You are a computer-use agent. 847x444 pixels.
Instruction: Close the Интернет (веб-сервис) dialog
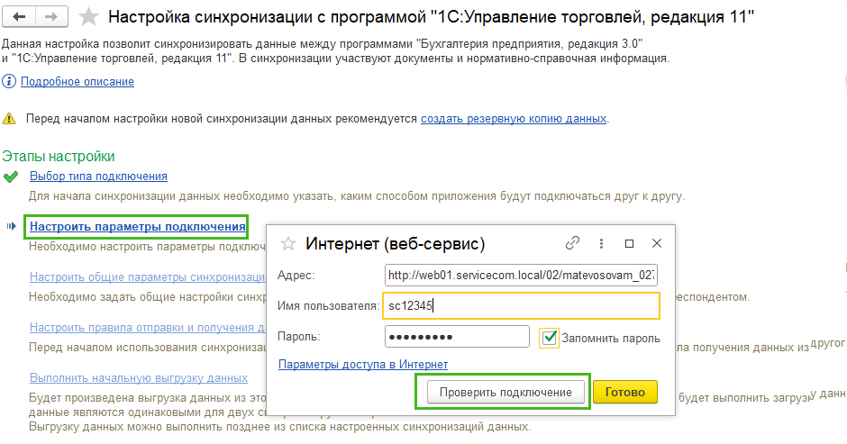pos(657,243)
